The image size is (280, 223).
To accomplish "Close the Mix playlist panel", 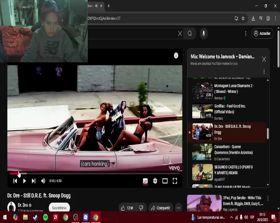I will point(264,59).
